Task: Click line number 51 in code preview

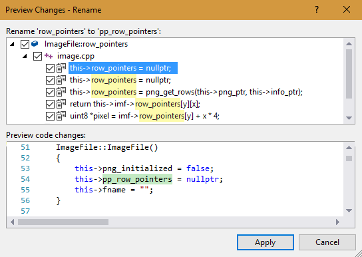Action: (25, 147)
